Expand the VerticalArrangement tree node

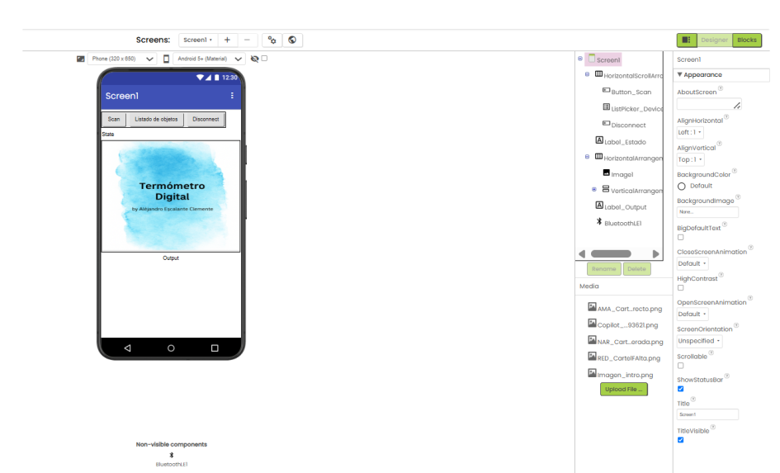tap(594, 190)
